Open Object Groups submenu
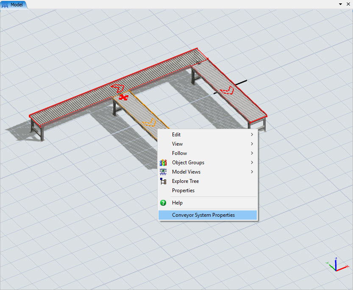The height and width of the screenshot is (290, 353). (208, 163)
